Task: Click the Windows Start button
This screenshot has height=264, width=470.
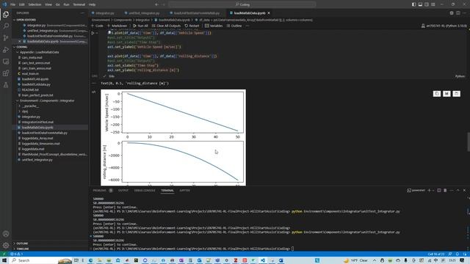Action: click(x=4, y=260)
